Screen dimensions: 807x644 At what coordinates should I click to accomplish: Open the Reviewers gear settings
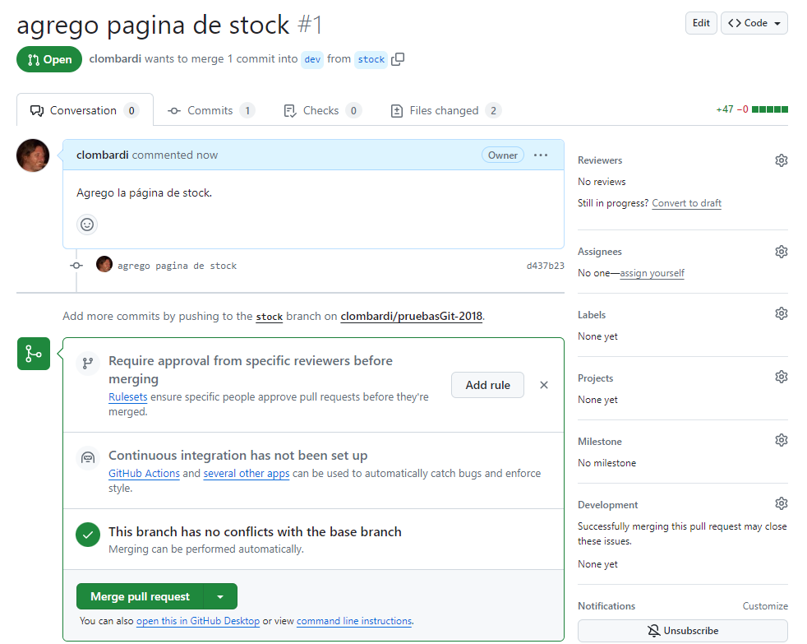pyautogui.click(x=781, y=160)
